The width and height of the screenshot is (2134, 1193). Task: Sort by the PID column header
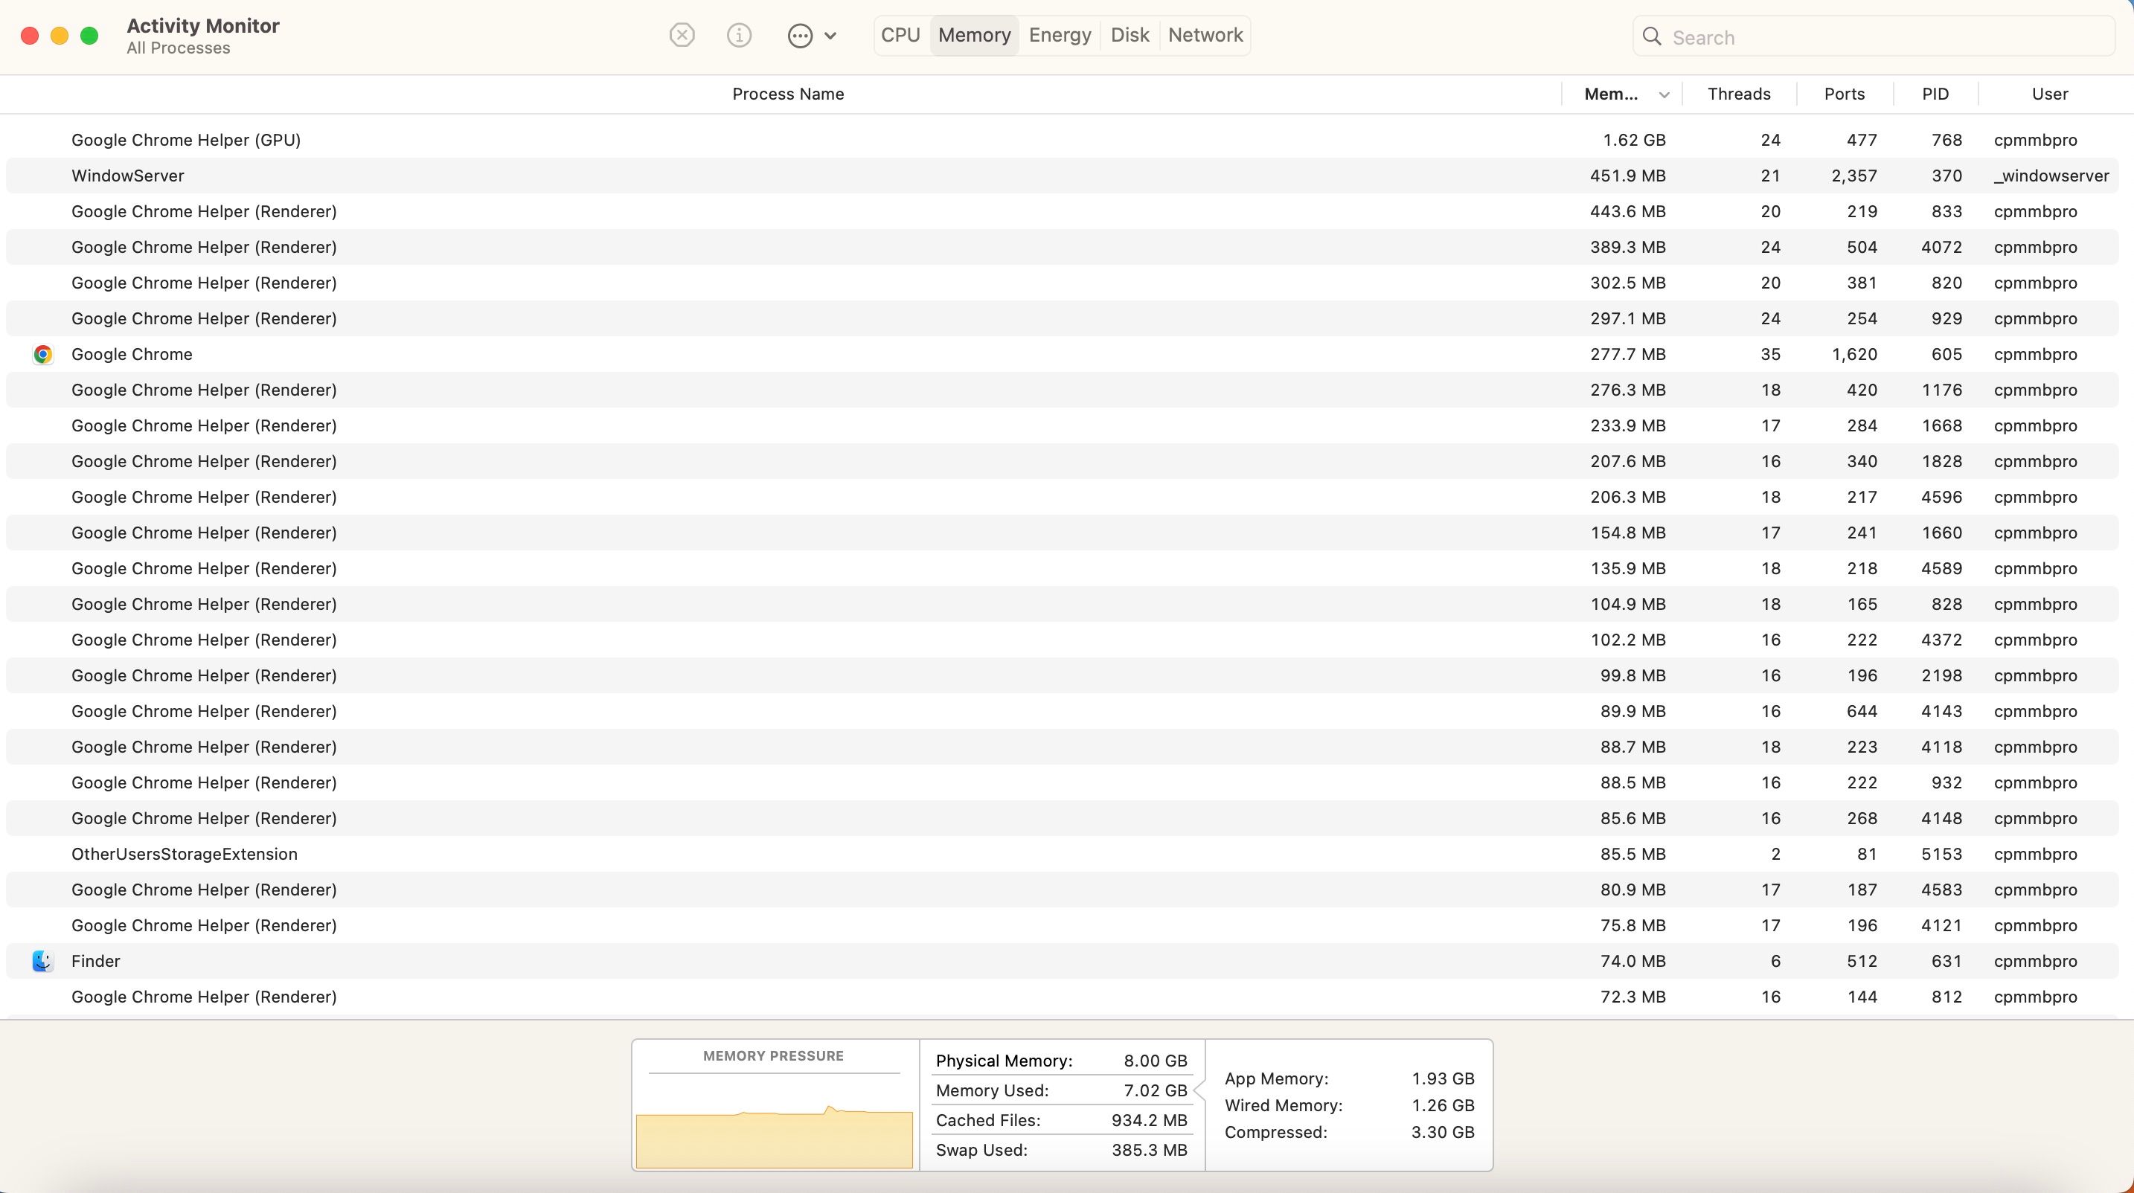[x=1935, y=94]
